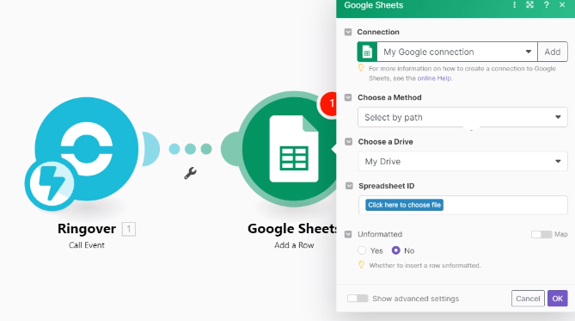Viewport: 575px width, 321px height.
Task: Click the wrench icon on the route
Action: (190, 173)
